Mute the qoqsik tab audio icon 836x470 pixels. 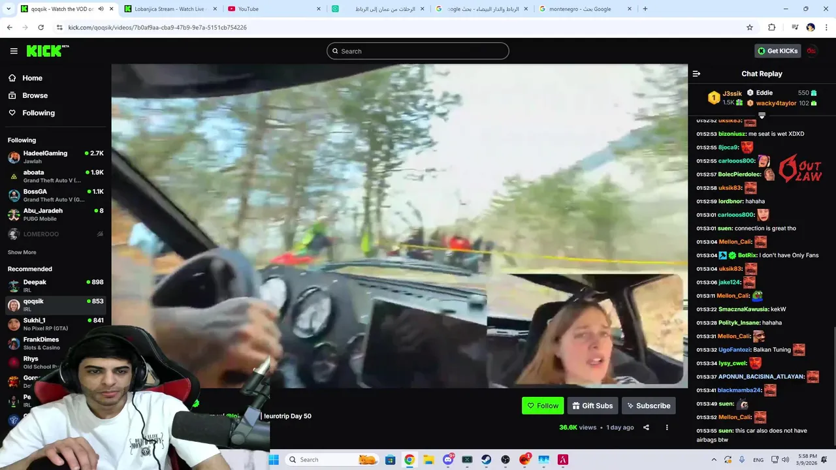(100, 8)
